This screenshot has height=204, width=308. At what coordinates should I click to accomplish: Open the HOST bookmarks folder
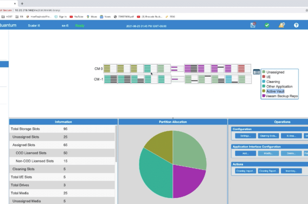(7, 17)
